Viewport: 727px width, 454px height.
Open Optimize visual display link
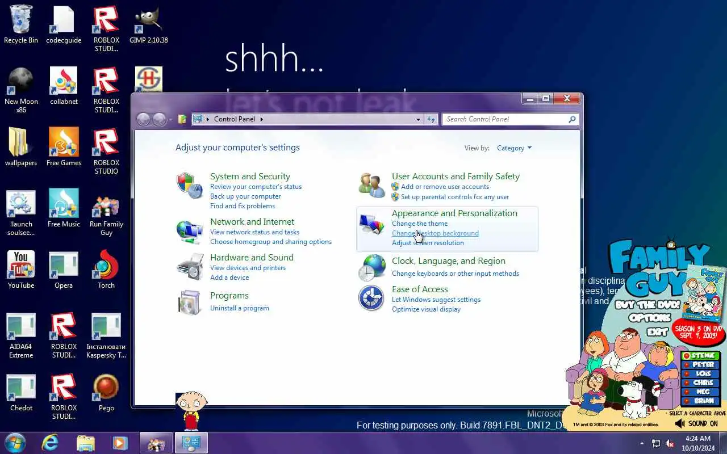pos(426,309)
